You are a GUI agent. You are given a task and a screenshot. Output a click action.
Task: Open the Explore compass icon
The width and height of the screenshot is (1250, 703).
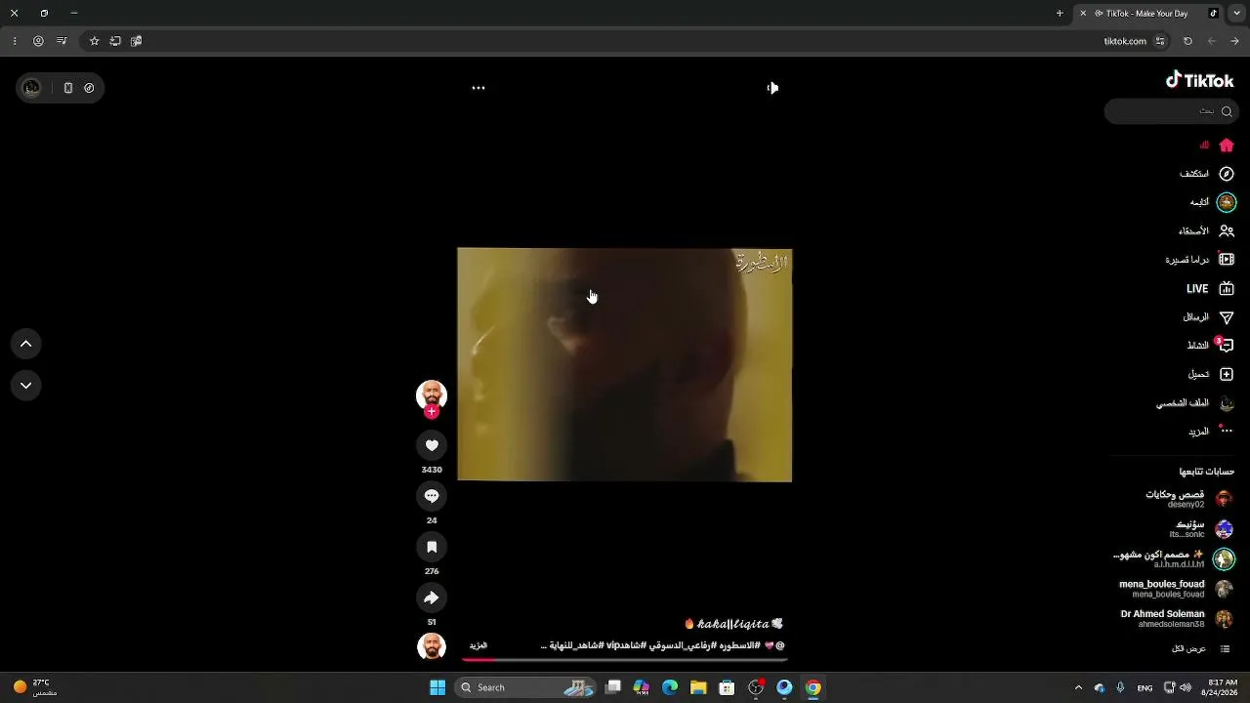[x=1227, y=174]
